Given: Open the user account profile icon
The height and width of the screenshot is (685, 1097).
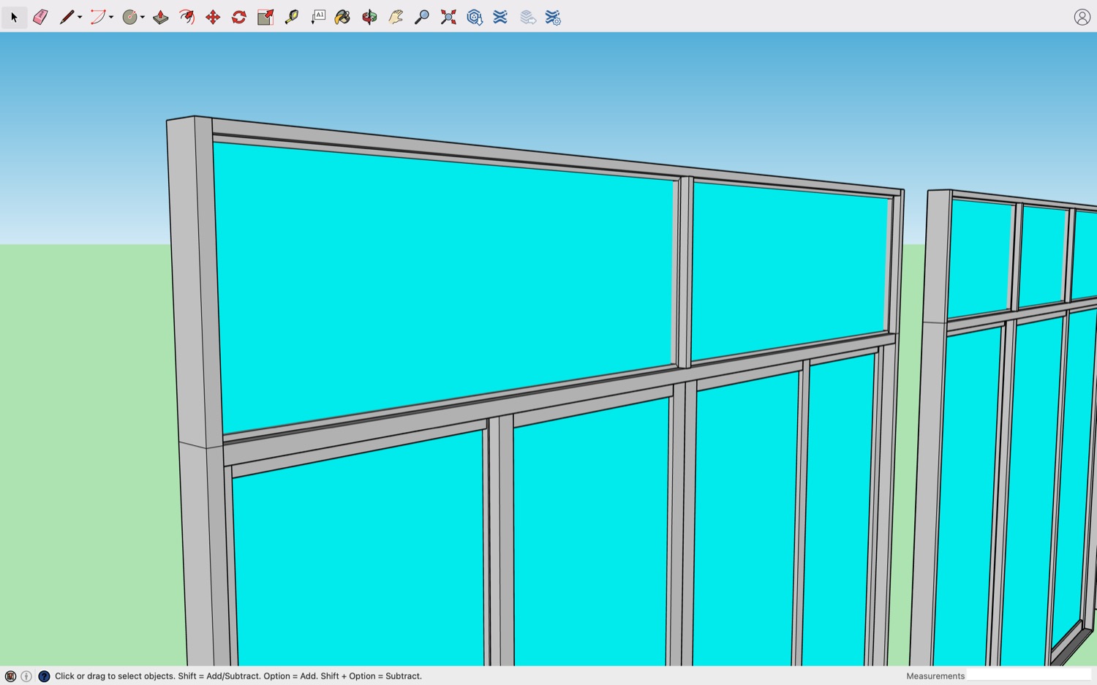Looking at the screenshot, I should [1082, 17].
